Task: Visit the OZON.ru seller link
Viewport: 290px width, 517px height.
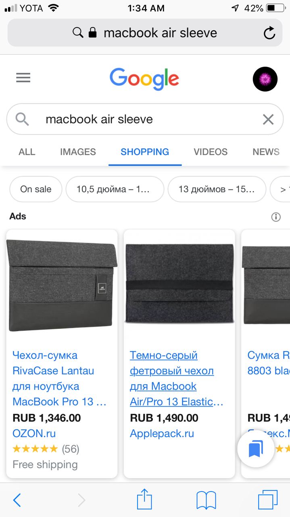Action: (x=34, y=433)
